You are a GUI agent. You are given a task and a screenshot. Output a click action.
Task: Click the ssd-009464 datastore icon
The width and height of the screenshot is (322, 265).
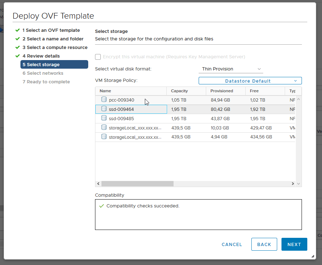tap(104, 109)
